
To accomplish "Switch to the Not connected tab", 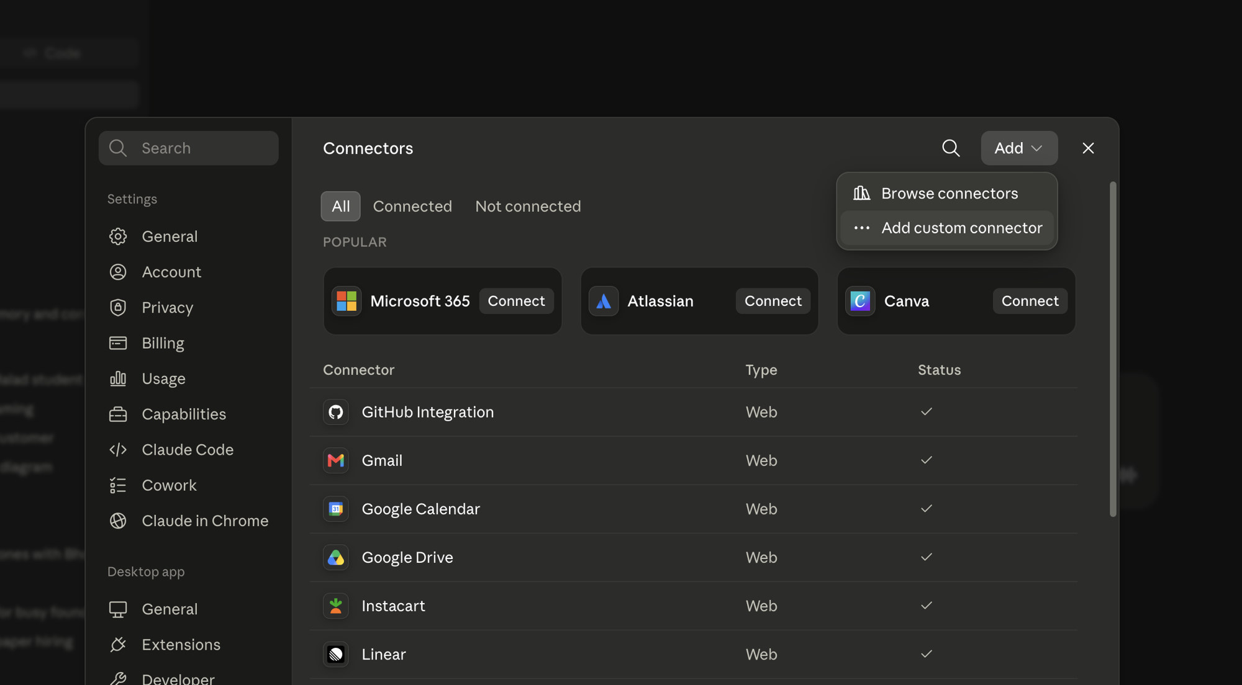I will (x=528, y=206).
